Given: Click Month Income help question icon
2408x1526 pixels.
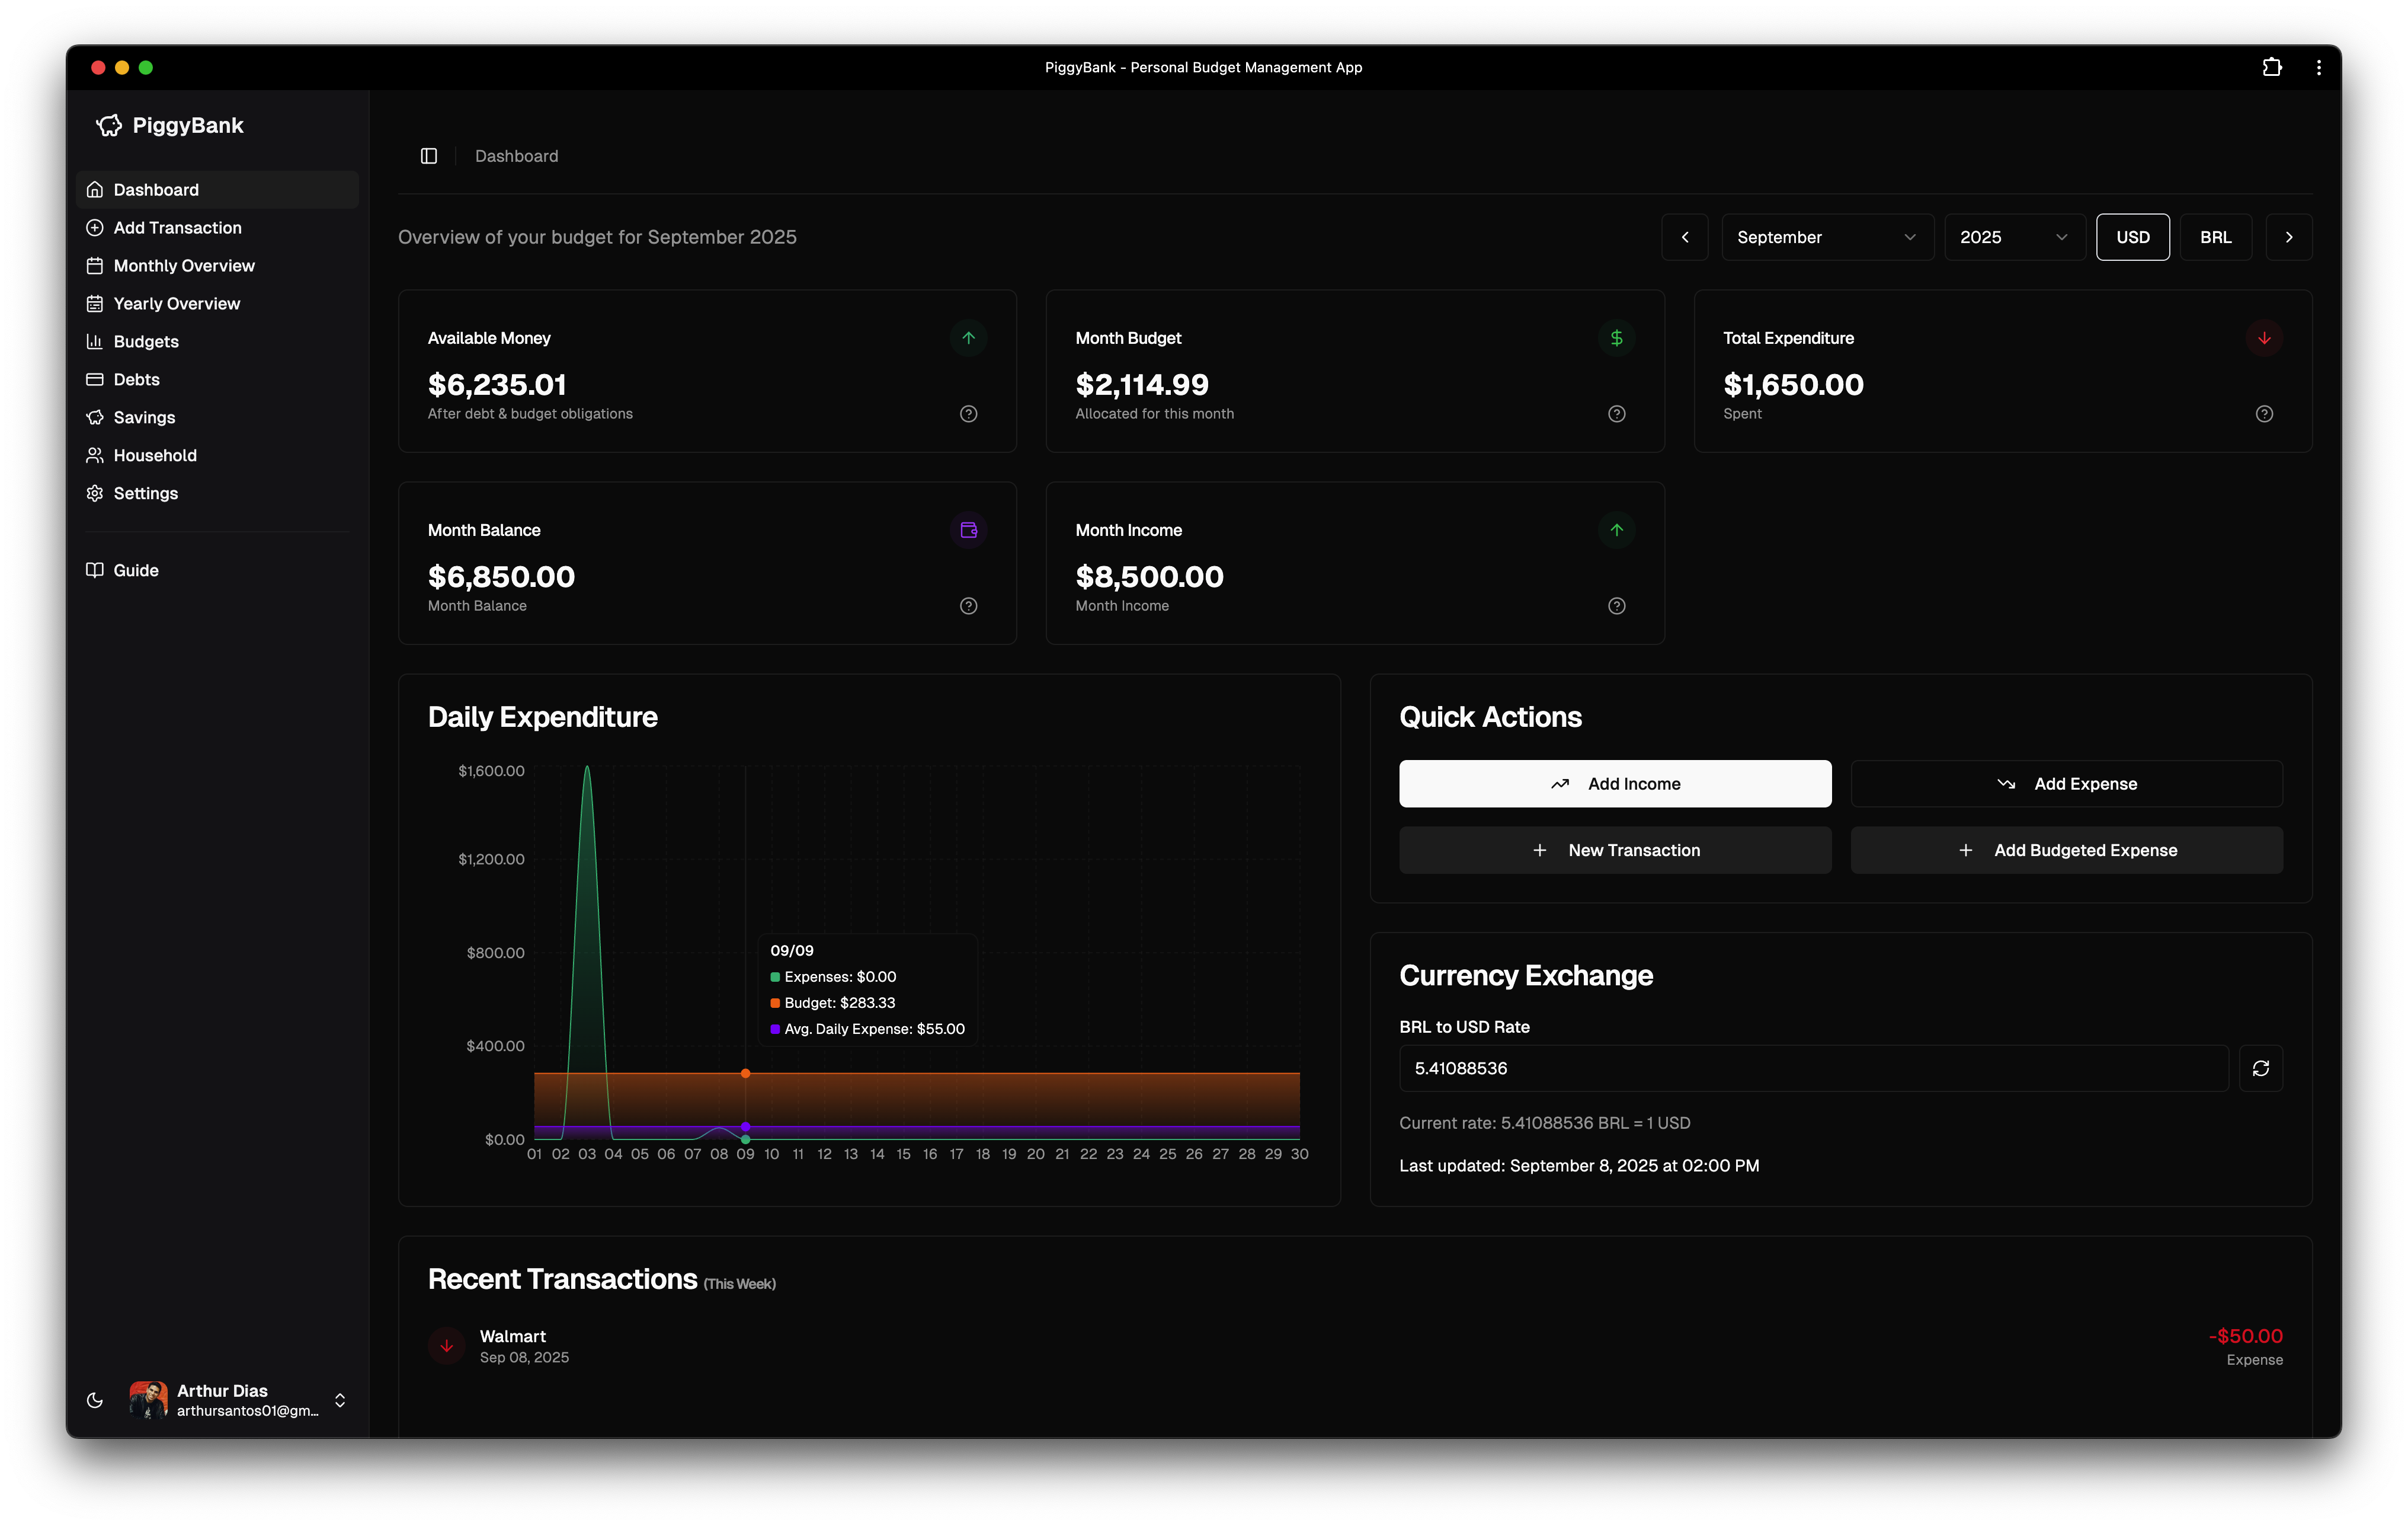Looking at the screenshot, I should pyautogui.click(x=1616, y=606).
